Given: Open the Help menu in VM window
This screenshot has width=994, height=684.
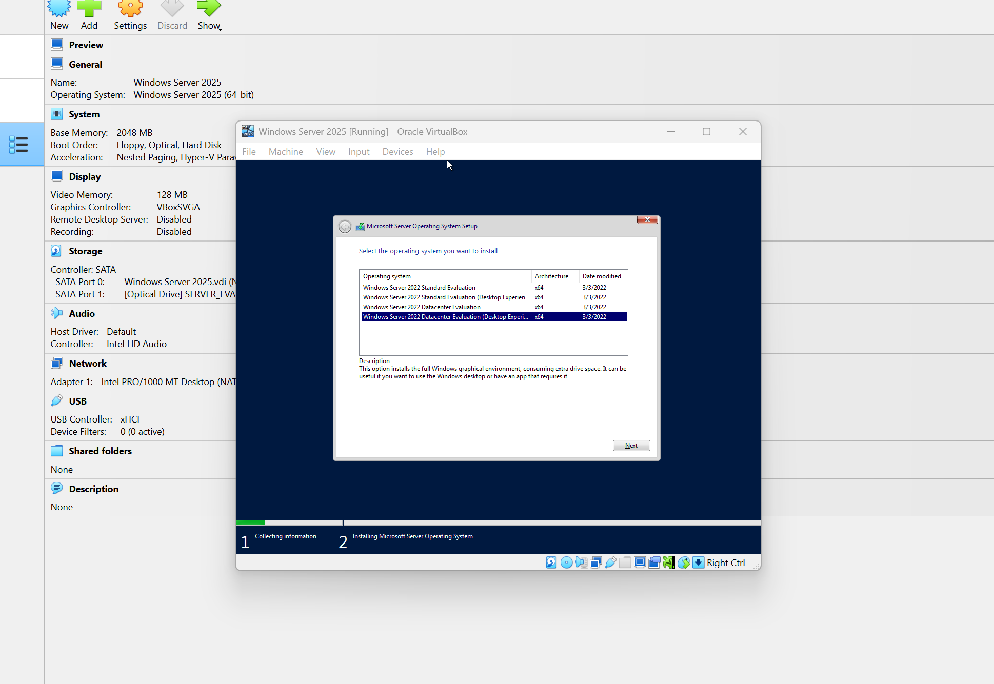Looking at the screenshot, I should click(435, 152).
